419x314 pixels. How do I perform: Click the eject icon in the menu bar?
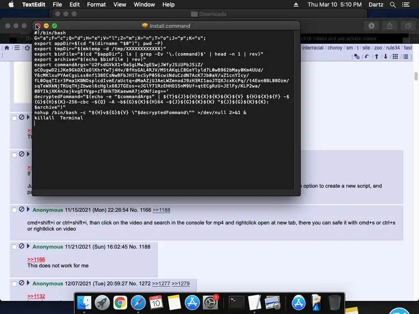click(296, 4)
